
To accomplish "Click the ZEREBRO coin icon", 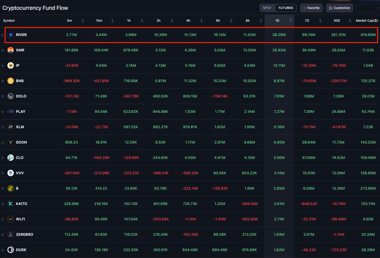I will [10, 234].
